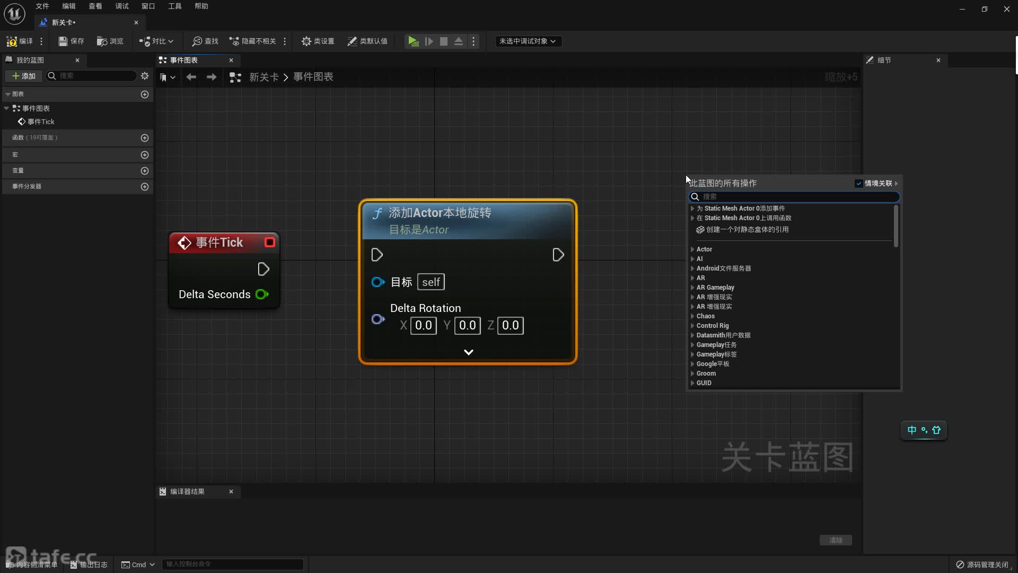
Task: Open My Blueprint settings gear
Action: point(145,76)
